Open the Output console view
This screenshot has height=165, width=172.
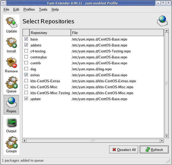coord(11,125)
